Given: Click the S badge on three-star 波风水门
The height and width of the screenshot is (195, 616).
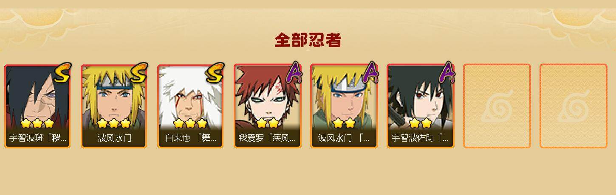Looking at the screenshot, I should pos(139,72).
